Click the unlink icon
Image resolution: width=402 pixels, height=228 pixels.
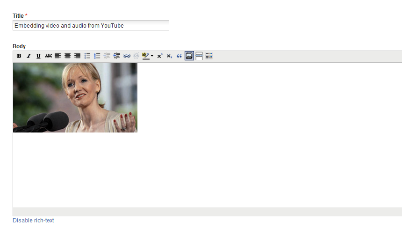click(136, 56)
